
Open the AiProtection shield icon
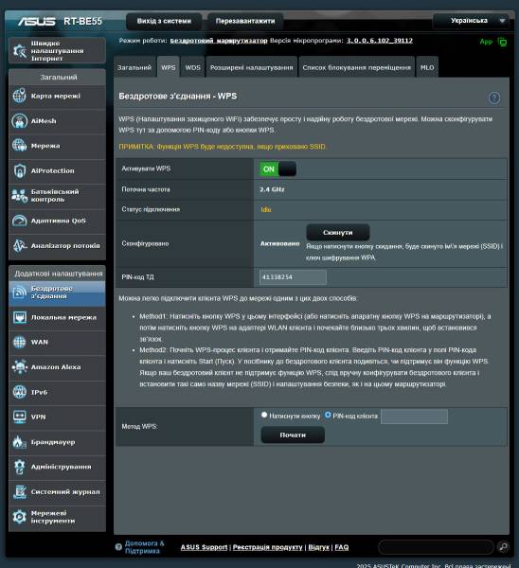click(20, 170)
